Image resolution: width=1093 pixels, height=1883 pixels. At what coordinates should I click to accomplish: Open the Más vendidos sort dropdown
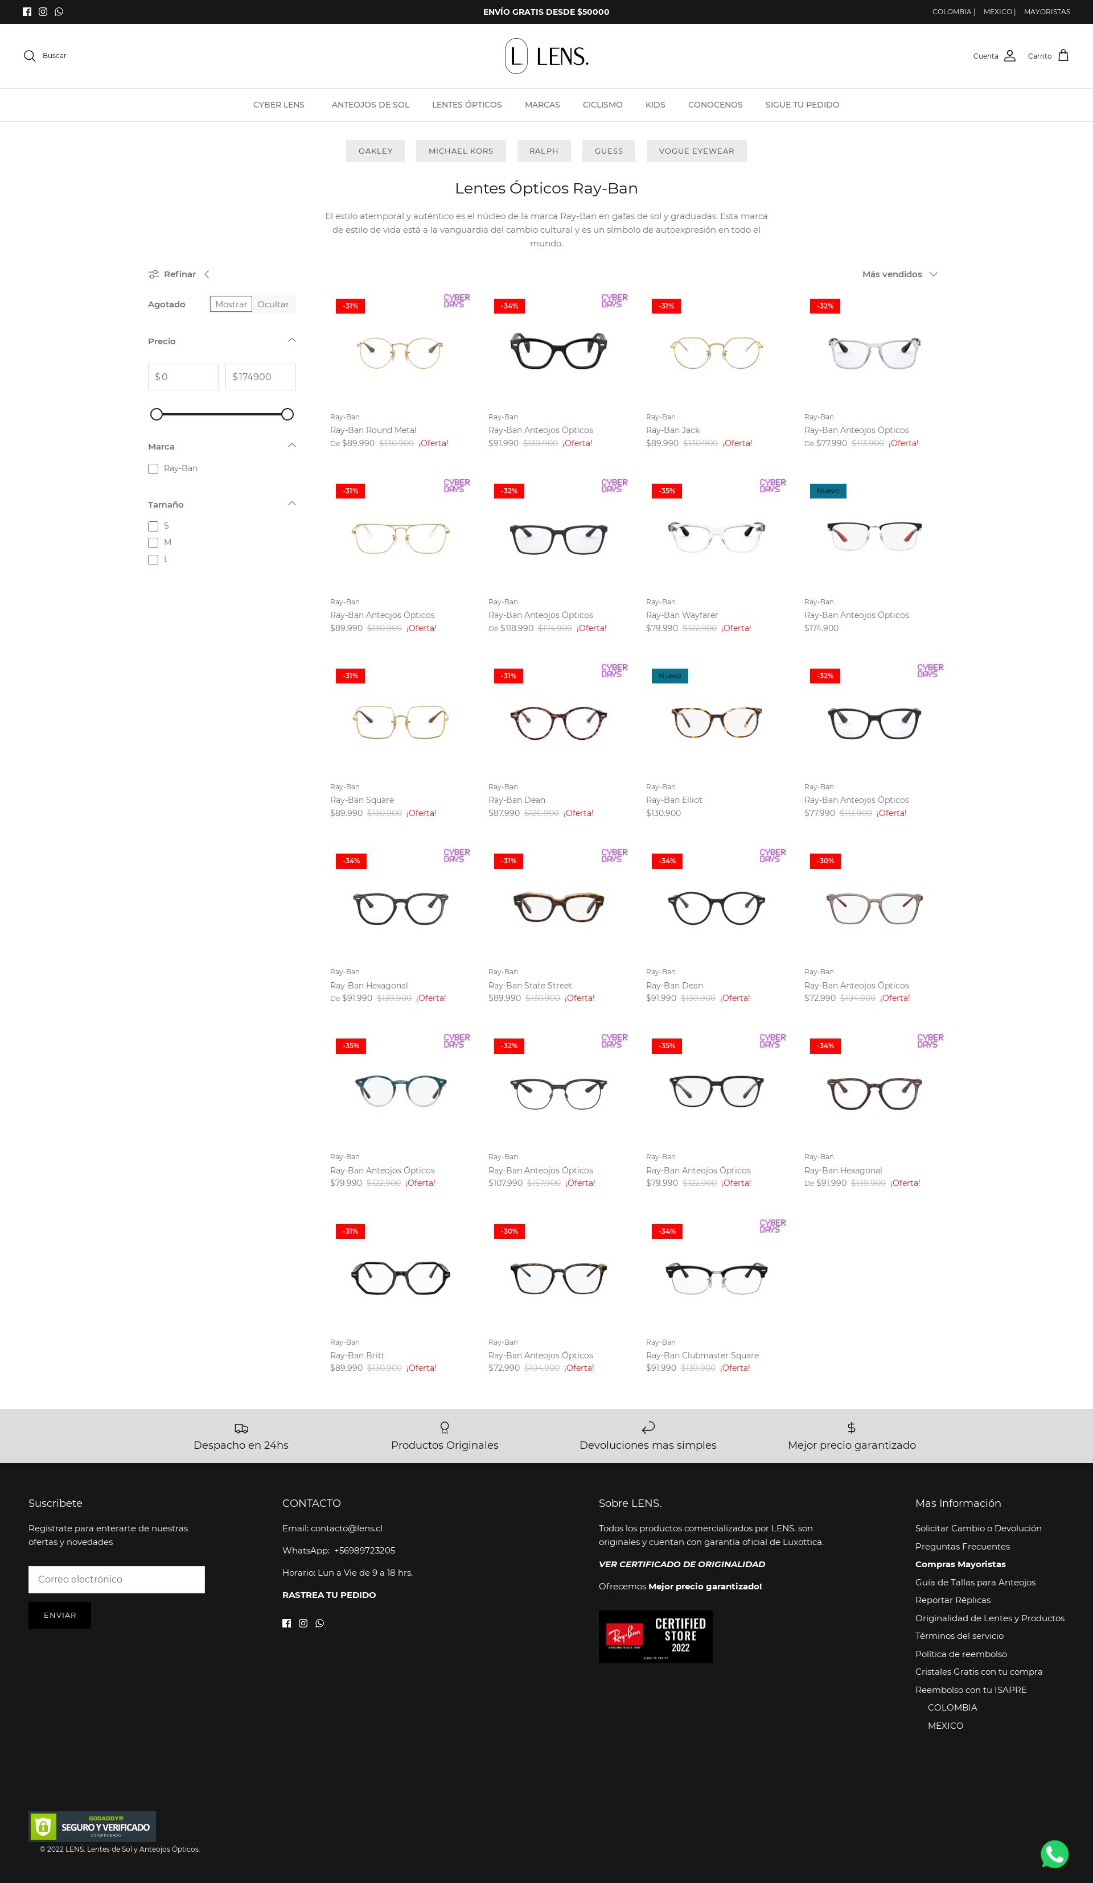coord(899,274)
